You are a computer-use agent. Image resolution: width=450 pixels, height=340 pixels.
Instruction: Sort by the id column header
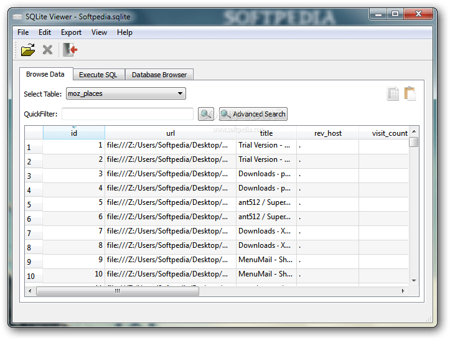74,133
